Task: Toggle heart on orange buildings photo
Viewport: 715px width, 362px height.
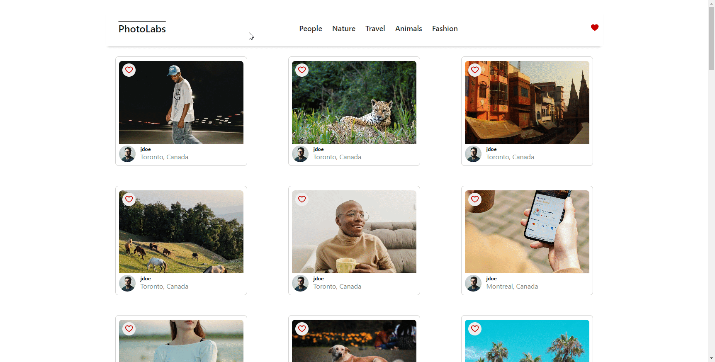Action: pyautogui.click(x=475, y=70)
